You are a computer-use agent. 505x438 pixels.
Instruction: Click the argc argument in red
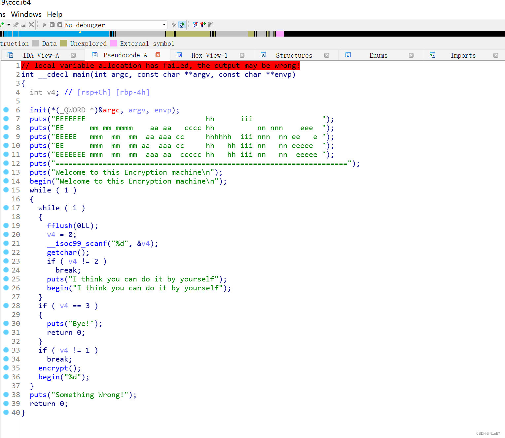tap(111, 110)
